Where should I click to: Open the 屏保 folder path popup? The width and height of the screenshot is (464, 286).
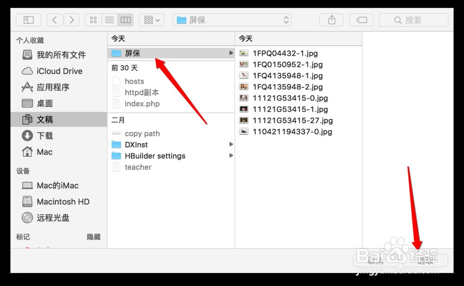tap(232, 20)
